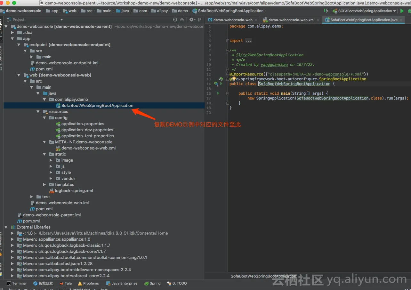The width and height of the screenshot is (411, 290).
Task: Click yangguanchao author name in the comment
Action: tap(274, 65)
